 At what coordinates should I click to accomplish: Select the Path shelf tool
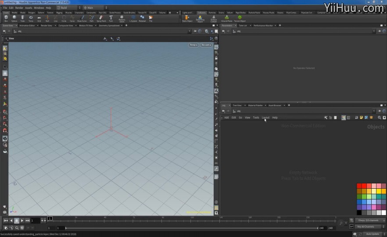(x=92, y=18)
